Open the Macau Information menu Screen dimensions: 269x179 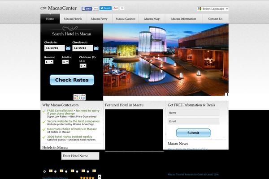pos(183,19)
